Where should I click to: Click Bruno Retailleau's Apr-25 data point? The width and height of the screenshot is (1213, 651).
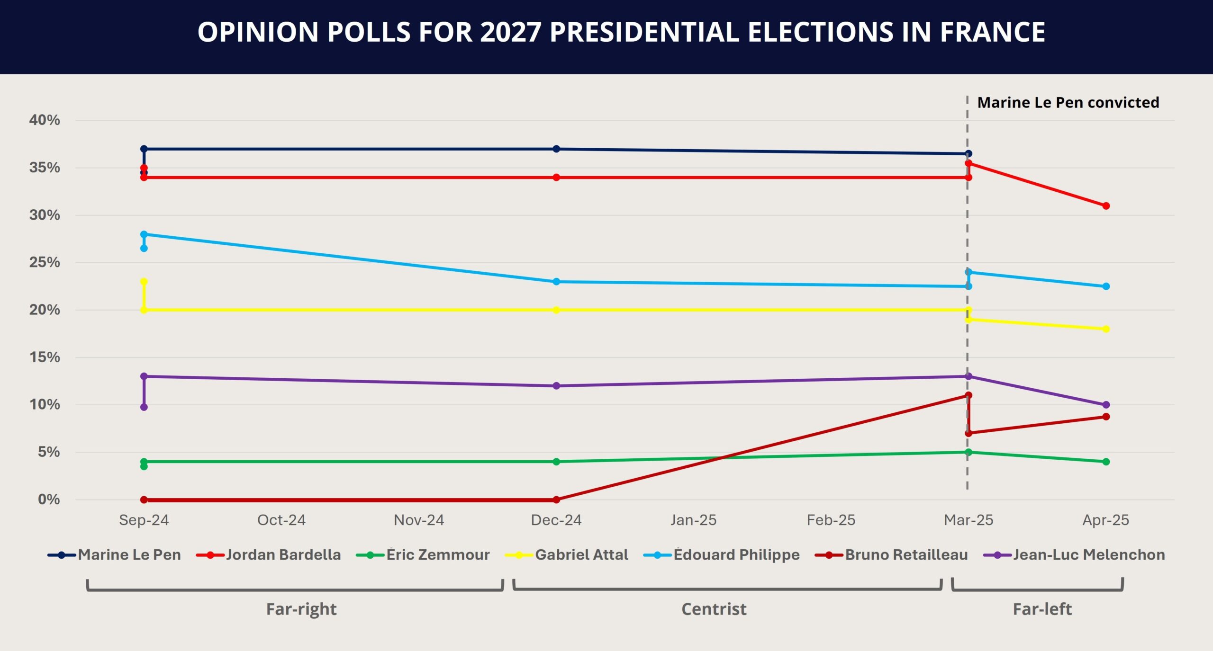[x=1106, y=417]
